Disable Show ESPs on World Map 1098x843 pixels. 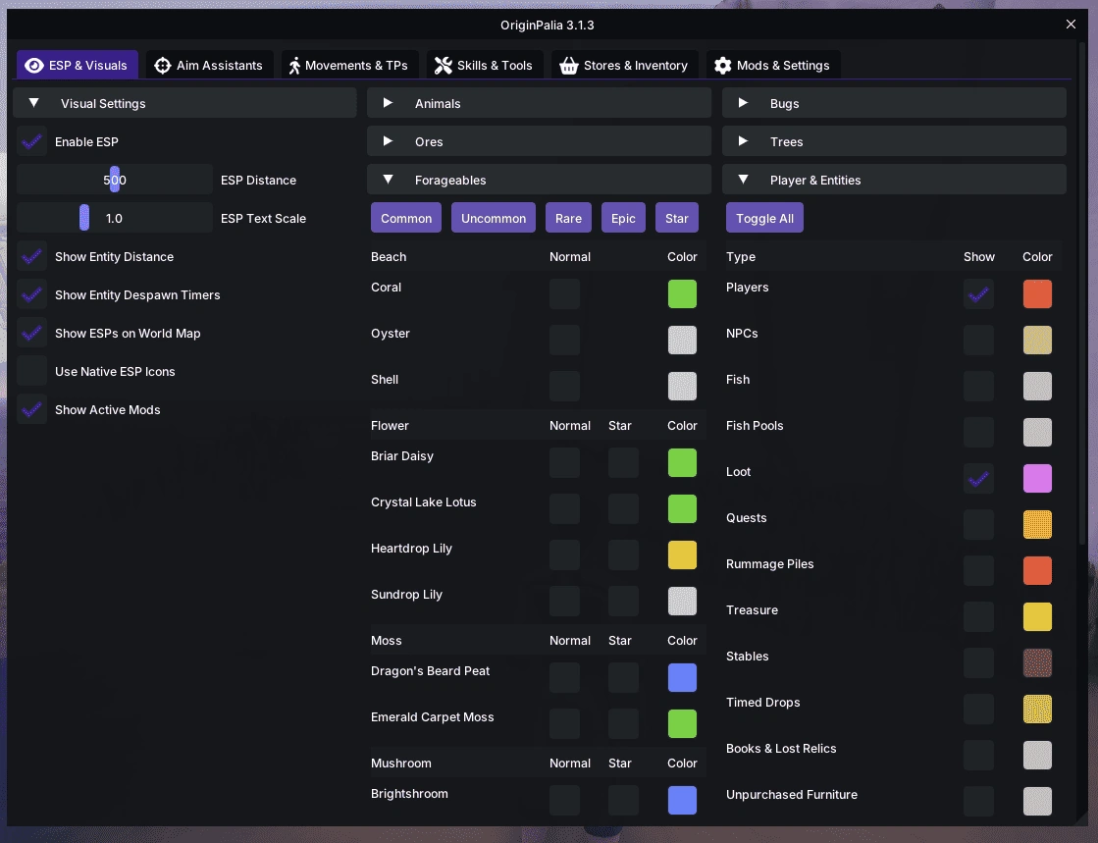(x=32, y=334)
